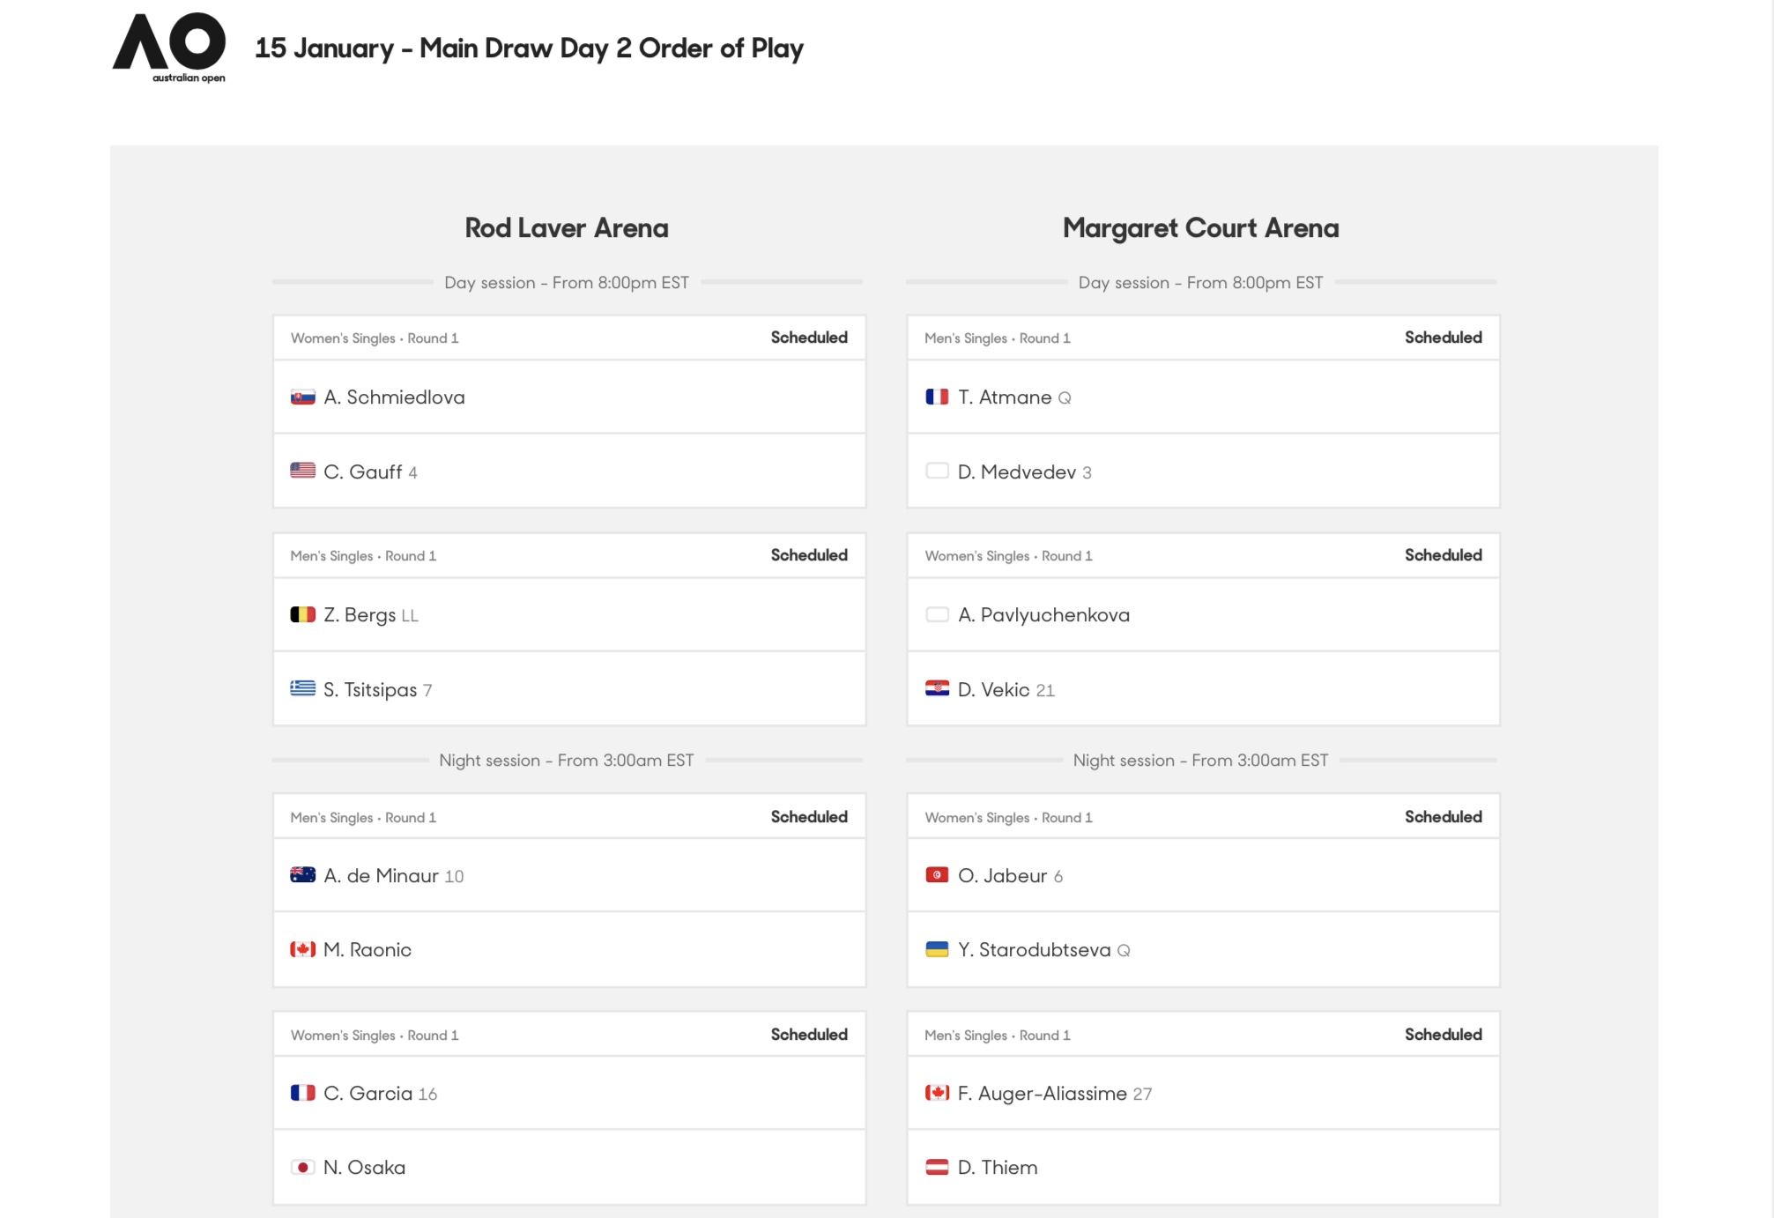Click Slovakia flag beside A. Schmiedlova
Image resolution: width=1774 pixels, height=1218 pixels.
pos(303,397)
